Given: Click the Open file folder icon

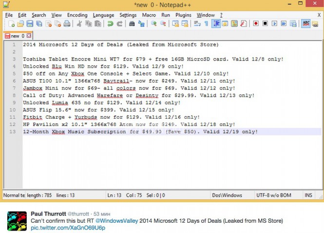Looking at the screenshot, I should (20, 24).
